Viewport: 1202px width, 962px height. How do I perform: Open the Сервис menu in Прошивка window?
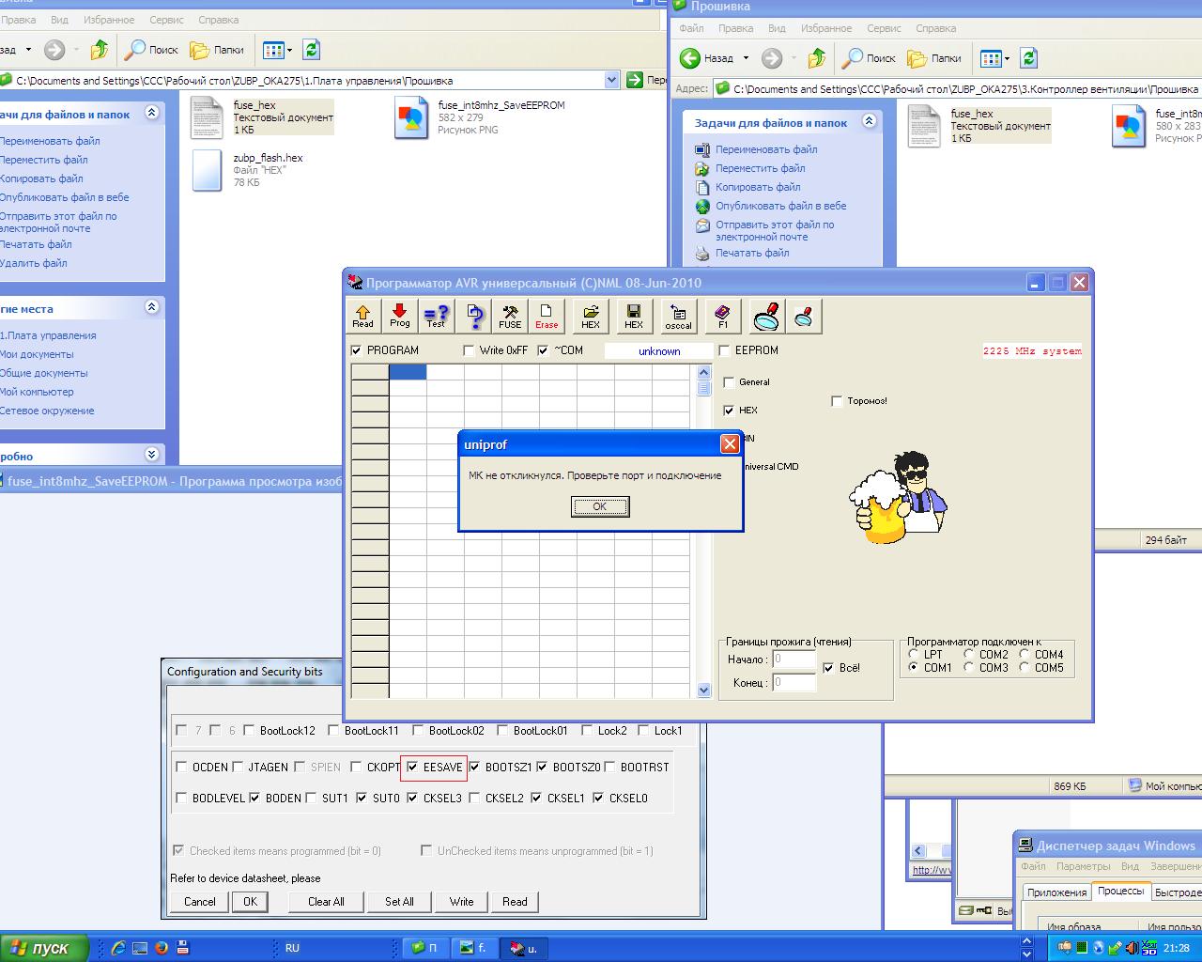[884, 28]
